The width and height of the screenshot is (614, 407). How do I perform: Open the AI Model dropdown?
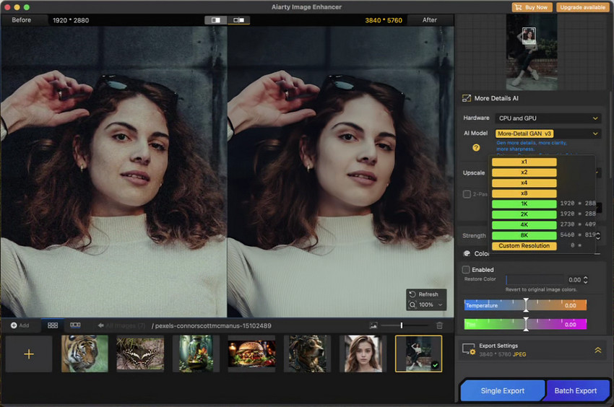tap(548, 134)
